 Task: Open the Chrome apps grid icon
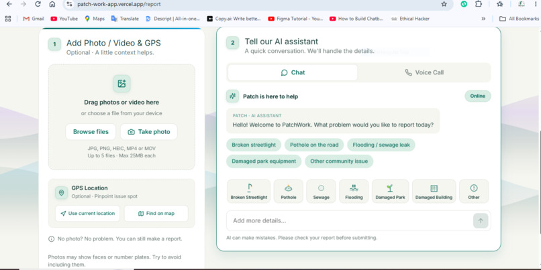coord(8,19)
